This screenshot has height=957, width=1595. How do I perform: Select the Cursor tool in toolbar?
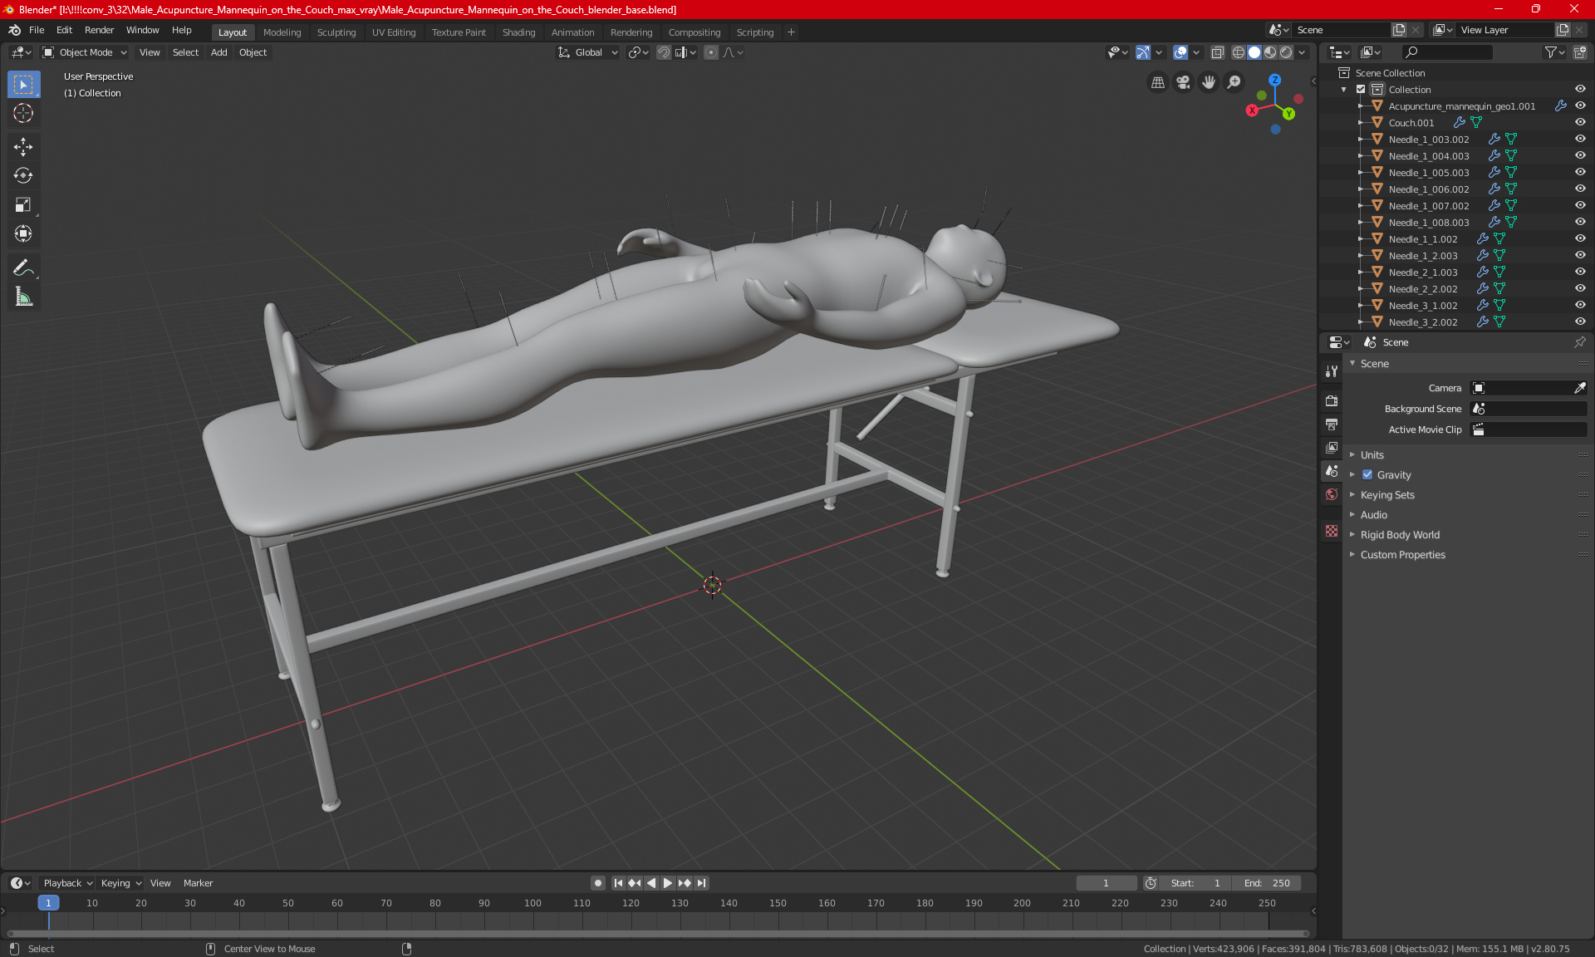(23, 114)
